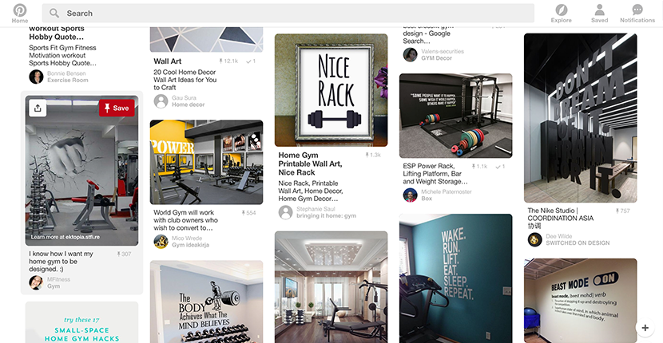Click the magnifying glass search icon

(54, 13)
